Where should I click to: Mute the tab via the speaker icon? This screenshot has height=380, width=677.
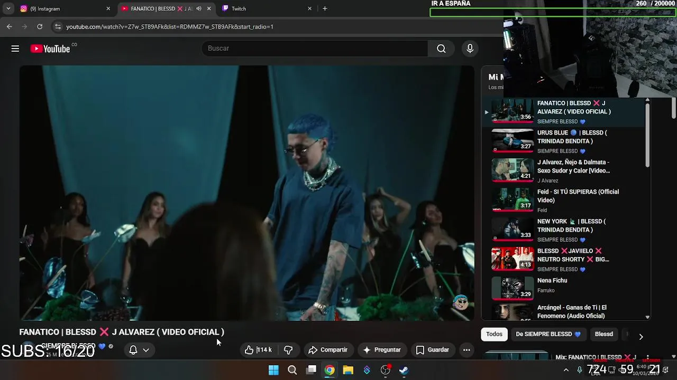199,8
